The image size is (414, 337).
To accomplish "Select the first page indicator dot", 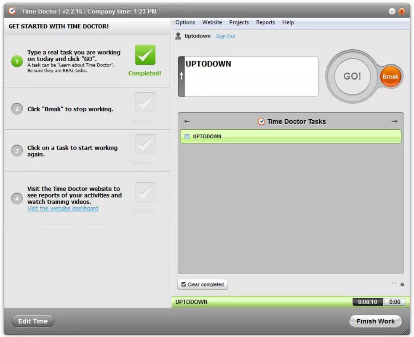I will (394, 284).
